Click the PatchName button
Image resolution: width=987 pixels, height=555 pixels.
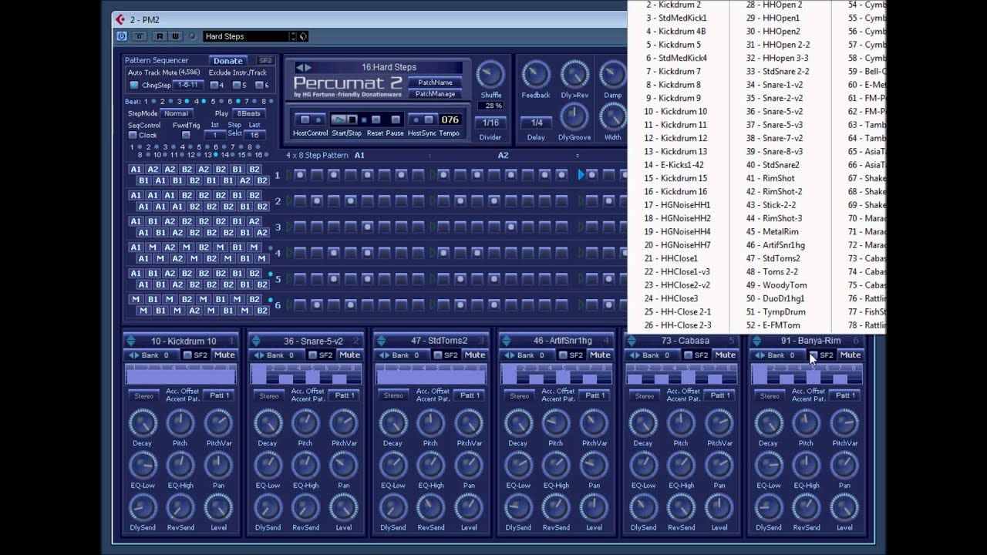coord(435,82)
